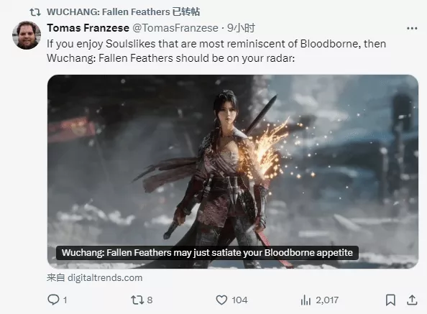Screen dimensions: 427x314
Task: Click the Bloodborne appetite headline caption
Action: click(207, 253)
